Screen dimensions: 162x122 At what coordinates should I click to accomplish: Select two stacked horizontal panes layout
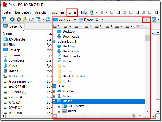click(x=137, y=12)
